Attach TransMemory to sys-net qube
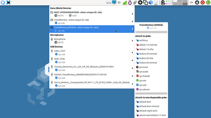Viewport: 211px width, 118px height. coord(151,80)
